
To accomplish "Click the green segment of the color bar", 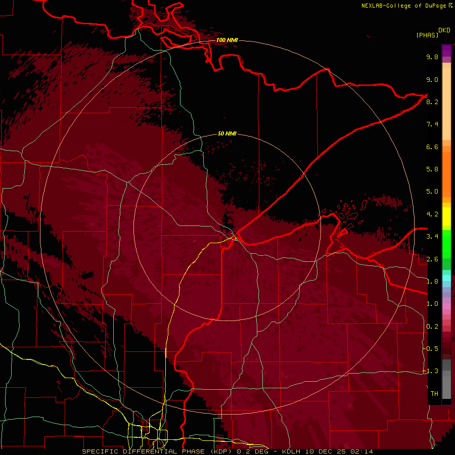I will pos(446,244).
